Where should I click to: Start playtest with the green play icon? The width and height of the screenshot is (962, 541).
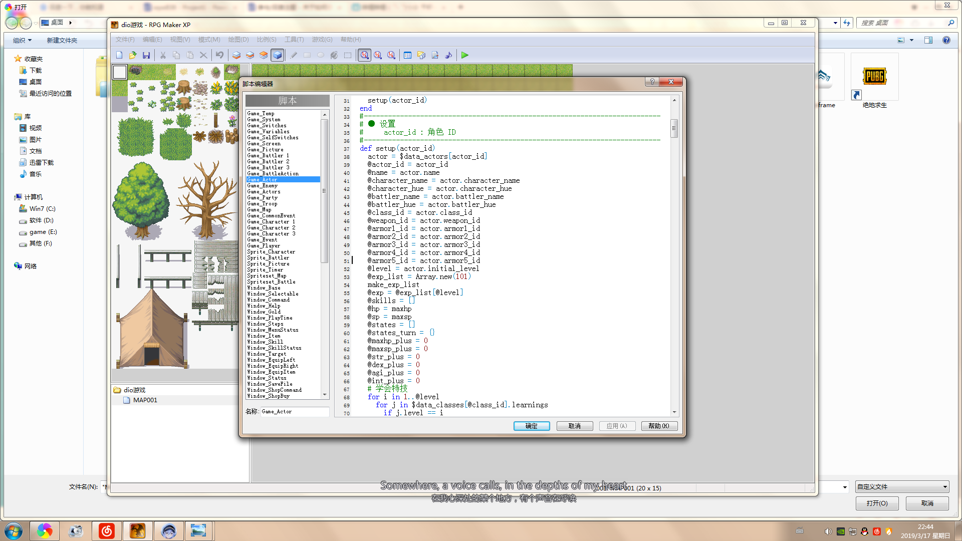tap(465, 55)
